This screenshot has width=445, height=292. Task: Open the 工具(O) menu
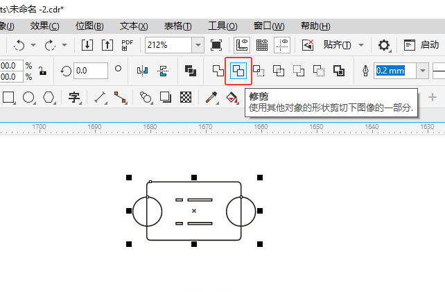coord(222,26)
